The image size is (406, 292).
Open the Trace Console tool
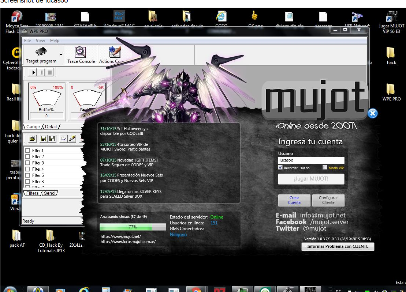pos(81,55)
